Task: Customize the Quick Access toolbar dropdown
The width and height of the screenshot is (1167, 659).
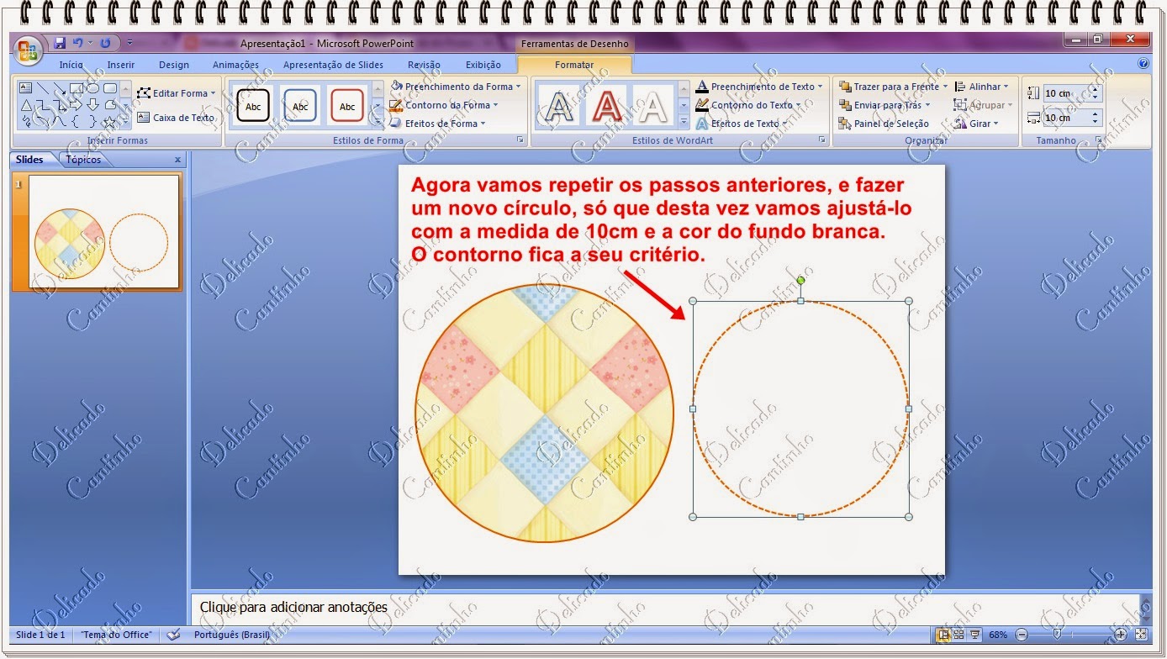Action: pos(129,43)
